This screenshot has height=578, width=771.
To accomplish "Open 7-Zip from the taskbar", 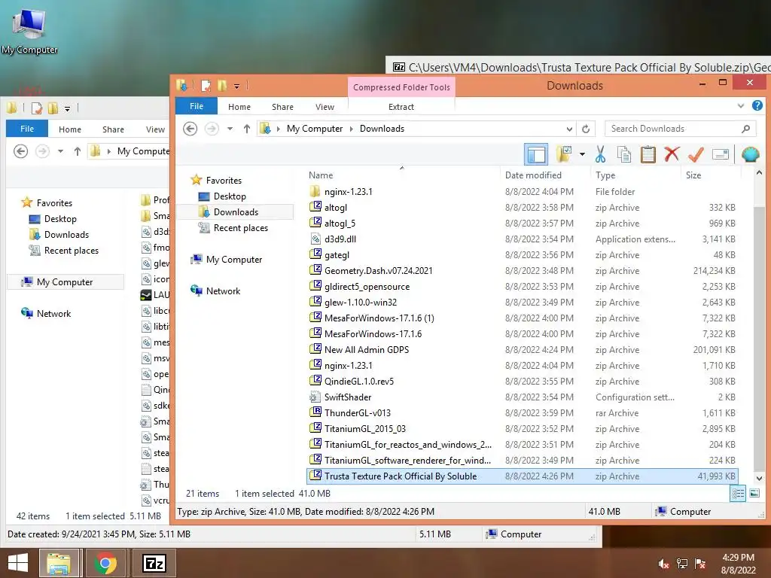I will [154, 563].
